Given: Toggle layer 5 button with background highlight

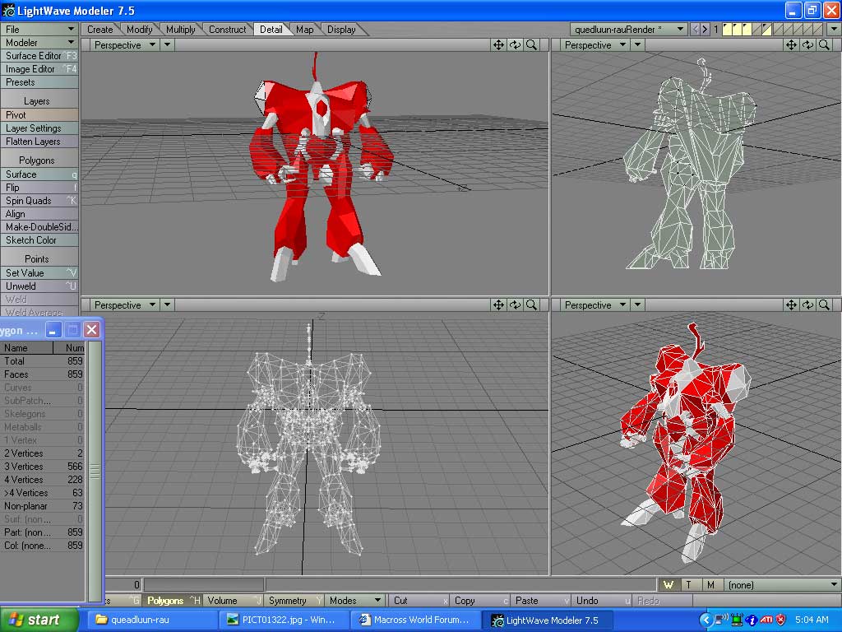Looking at the screenshot, I should point(766,30).
